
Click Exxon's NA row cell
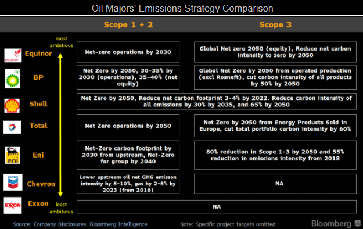coord(217,207)
